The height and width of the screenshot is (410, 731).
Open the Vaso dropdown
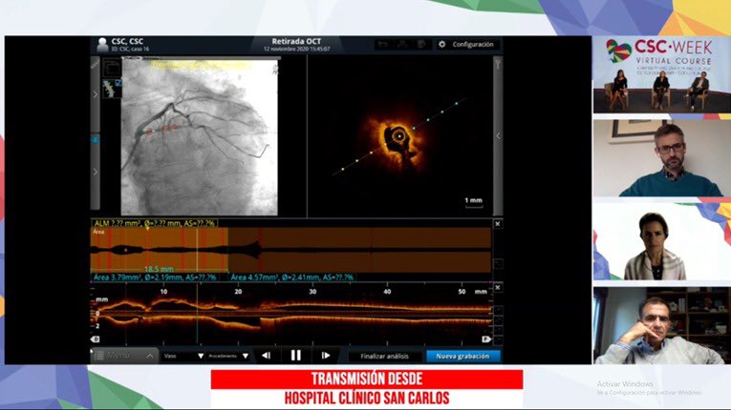183,356
